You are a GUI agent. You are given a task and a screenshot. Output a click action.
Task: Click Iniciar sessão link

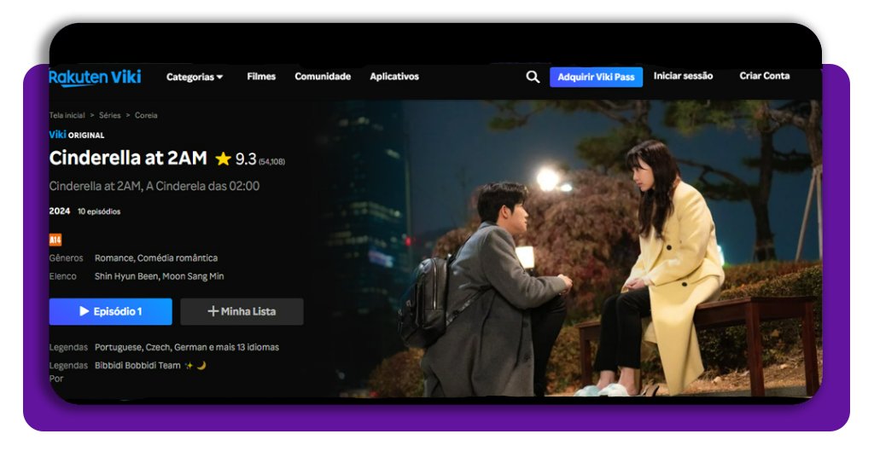(x=683, y=76)
